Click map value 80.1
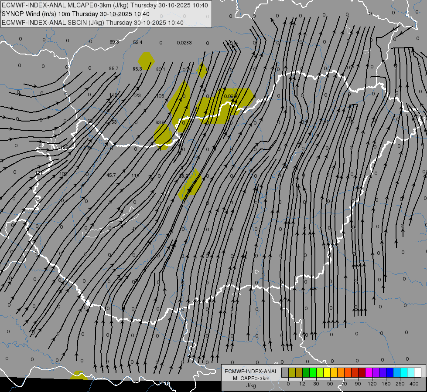427x392 pixels. pyautogui.click(x=161, y=69)
